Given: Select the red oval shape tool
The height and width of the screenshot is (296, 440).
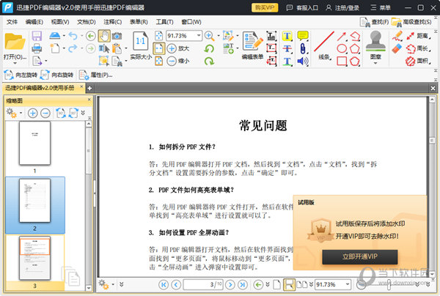Looking at the screenshot, I should (342, 48).
